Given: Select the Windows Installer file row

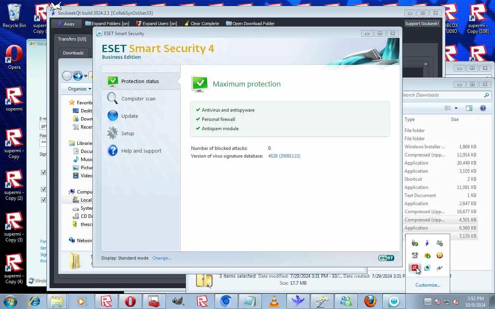Looking at the screenshot, I should pyautogui.click(x=440, y=147).
